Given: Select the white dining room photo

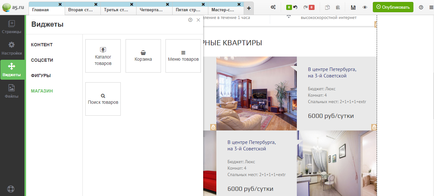Looking at the screenshot, I should (x=337, y=163).
